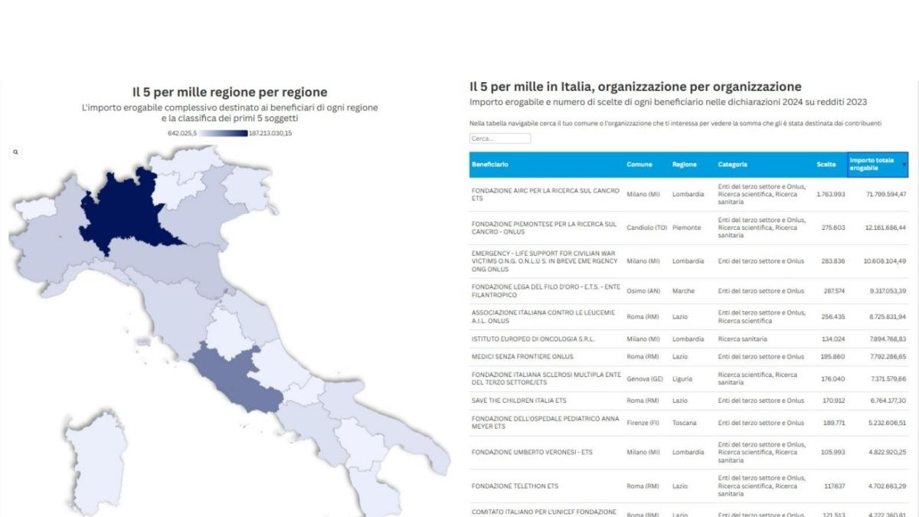The image size is (919, 517).
Task: Click the 'Osimo (AN)' comune cell
Action: tap(643, 291)
